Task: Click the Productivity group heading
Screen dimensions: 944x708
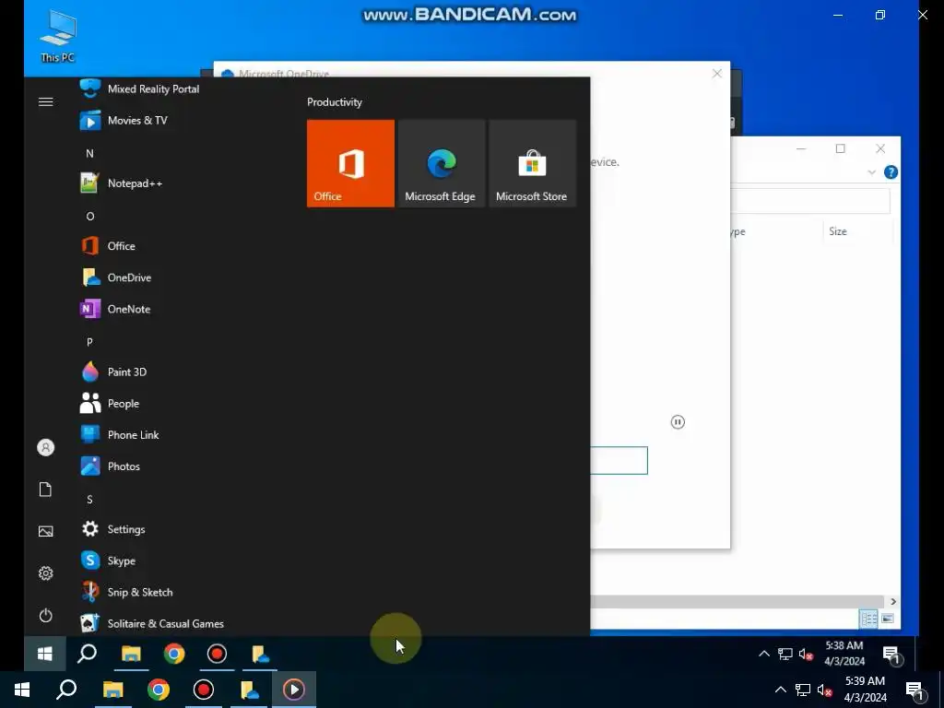Action: point(335,102)
